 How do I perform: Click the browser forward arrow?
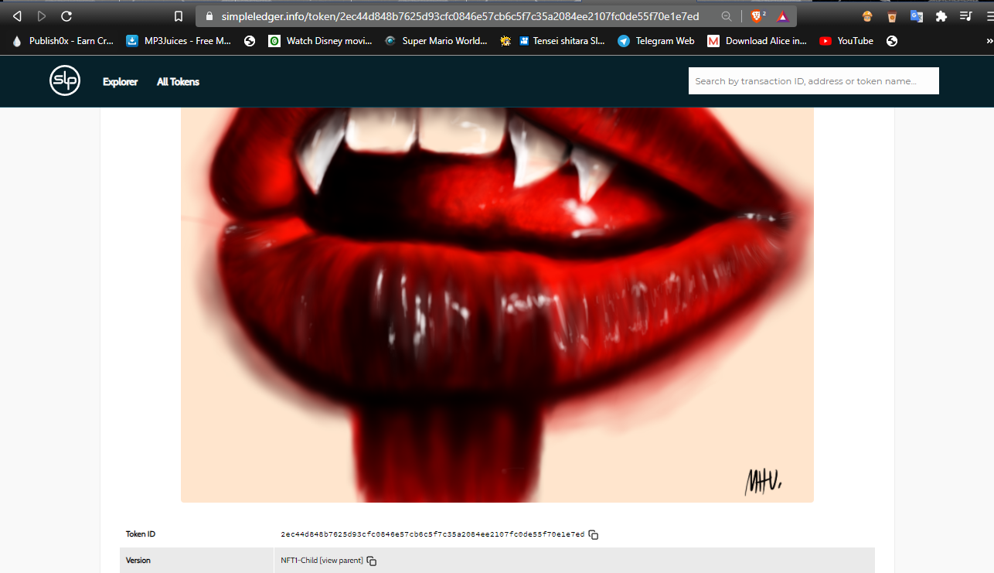42,16
